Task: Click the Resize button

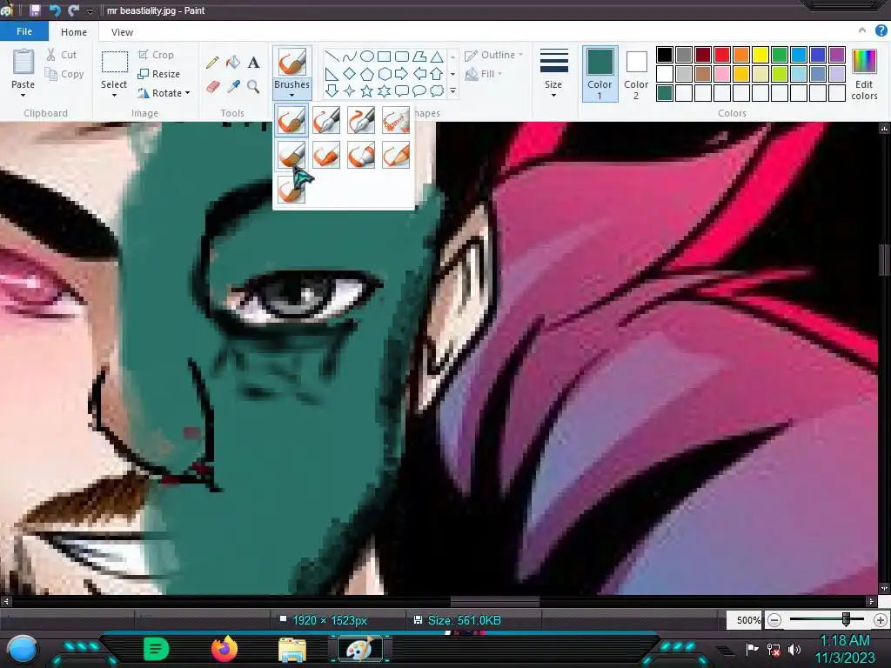Action: [x=159, y=74]
